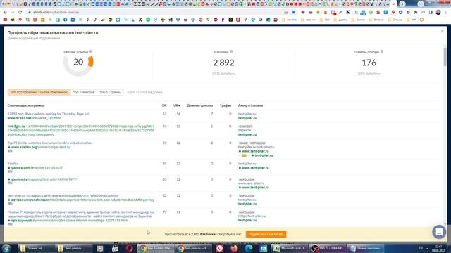Open the new tab plus button

pos(402,4)
